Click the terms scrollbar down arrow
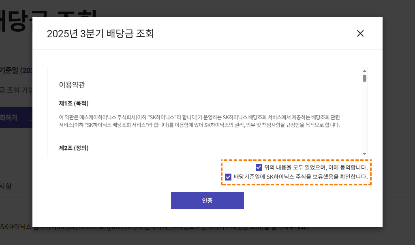Image resolution: width=415 pixels, height=245 pixels. (364, 154)
